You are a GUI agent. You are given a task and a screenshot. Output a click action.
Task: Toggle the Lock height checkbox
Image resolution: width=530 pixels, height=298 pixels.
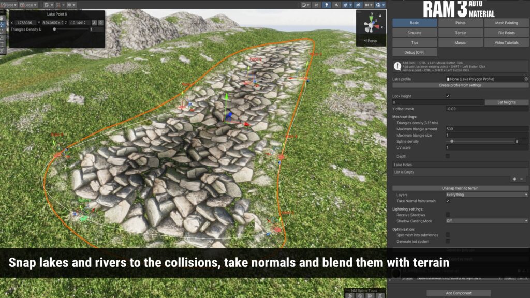click(x=448, y=96)
